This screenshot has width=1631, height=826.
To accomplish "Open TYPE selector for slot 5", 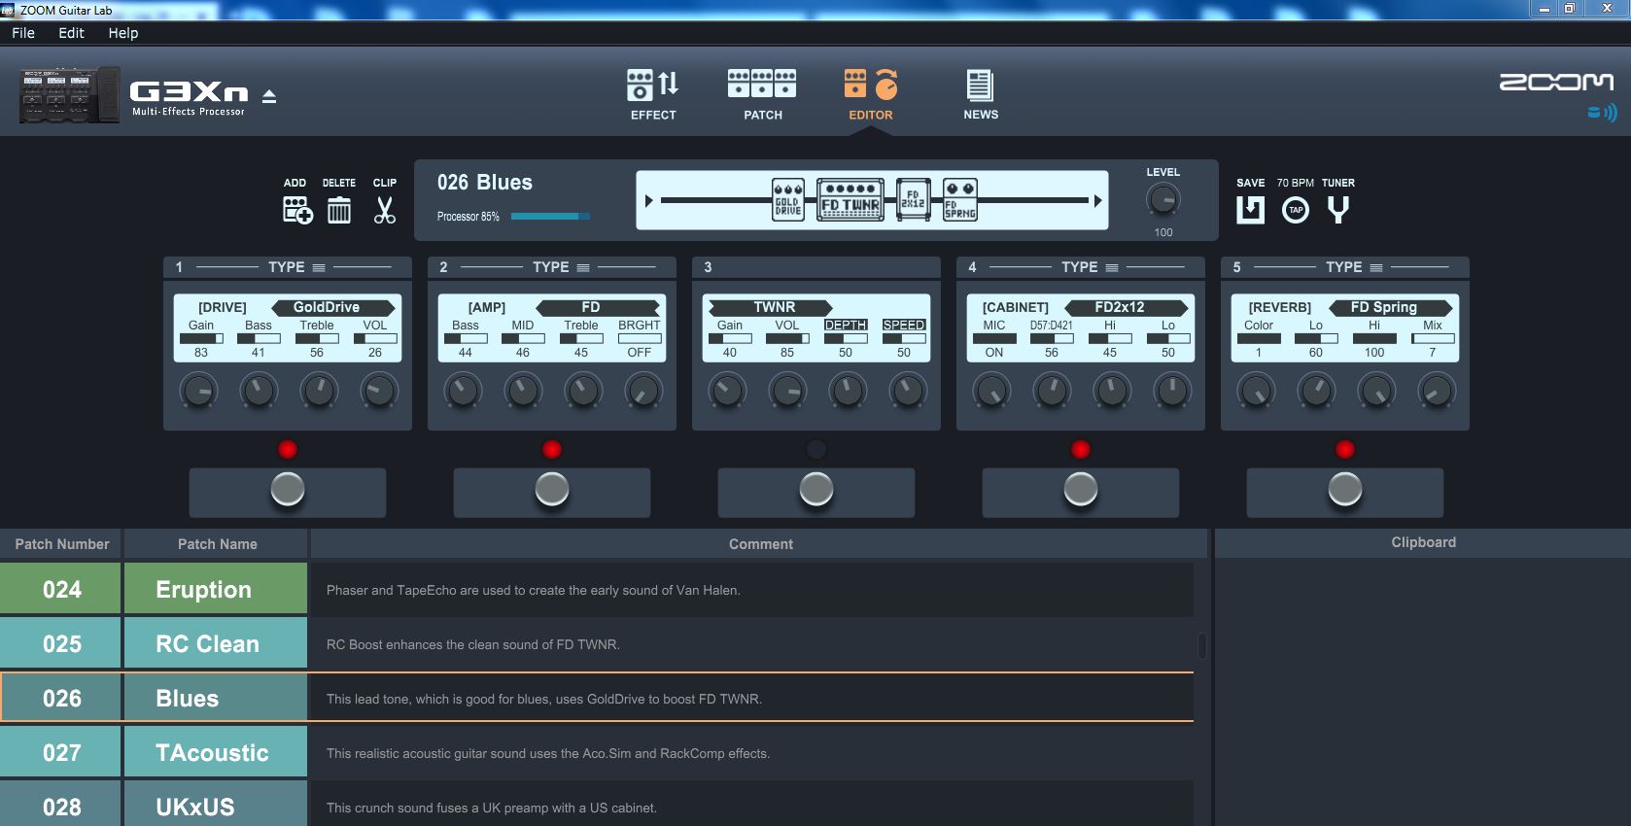I will click(x=1353, y=267).
